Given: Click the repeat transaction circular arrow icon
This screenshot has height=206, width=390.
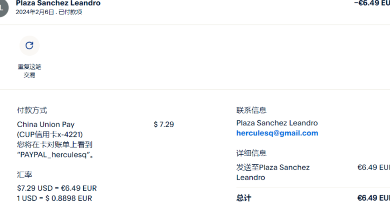Looking at the screenshot, I should coord(29,45).
